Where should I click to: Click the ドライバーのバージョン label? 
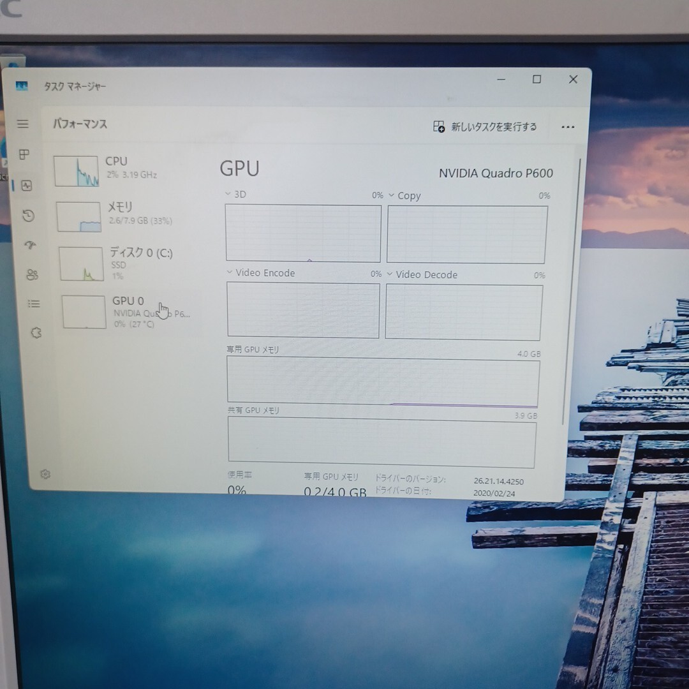pyautogui.click(x=410, y=479)
